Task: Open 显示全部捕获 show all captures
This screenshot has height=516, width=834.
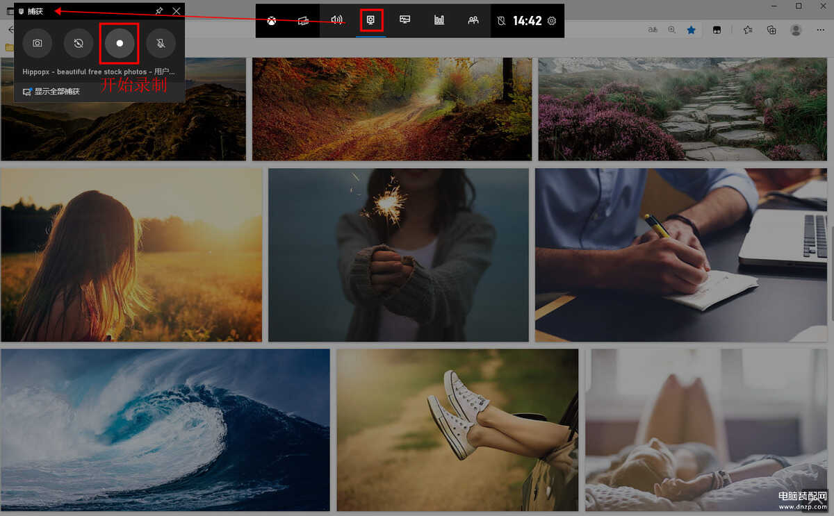Action: point(52,91)
